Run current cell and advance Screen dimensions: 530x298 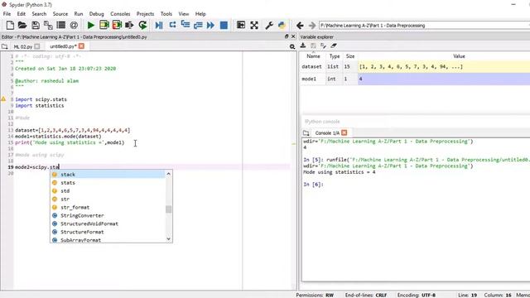(x=117, y=26)
